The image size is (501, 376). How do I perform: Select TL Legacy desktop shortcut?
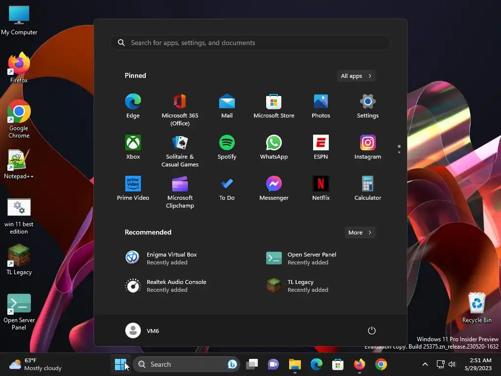(19, 259)
